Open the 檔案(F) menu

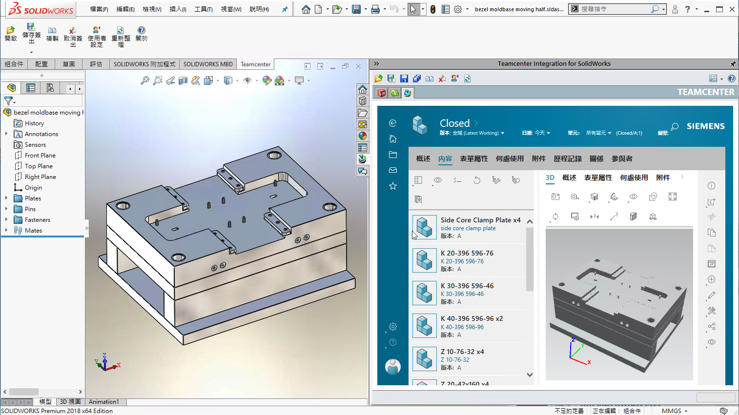click(x=99, y=9)
